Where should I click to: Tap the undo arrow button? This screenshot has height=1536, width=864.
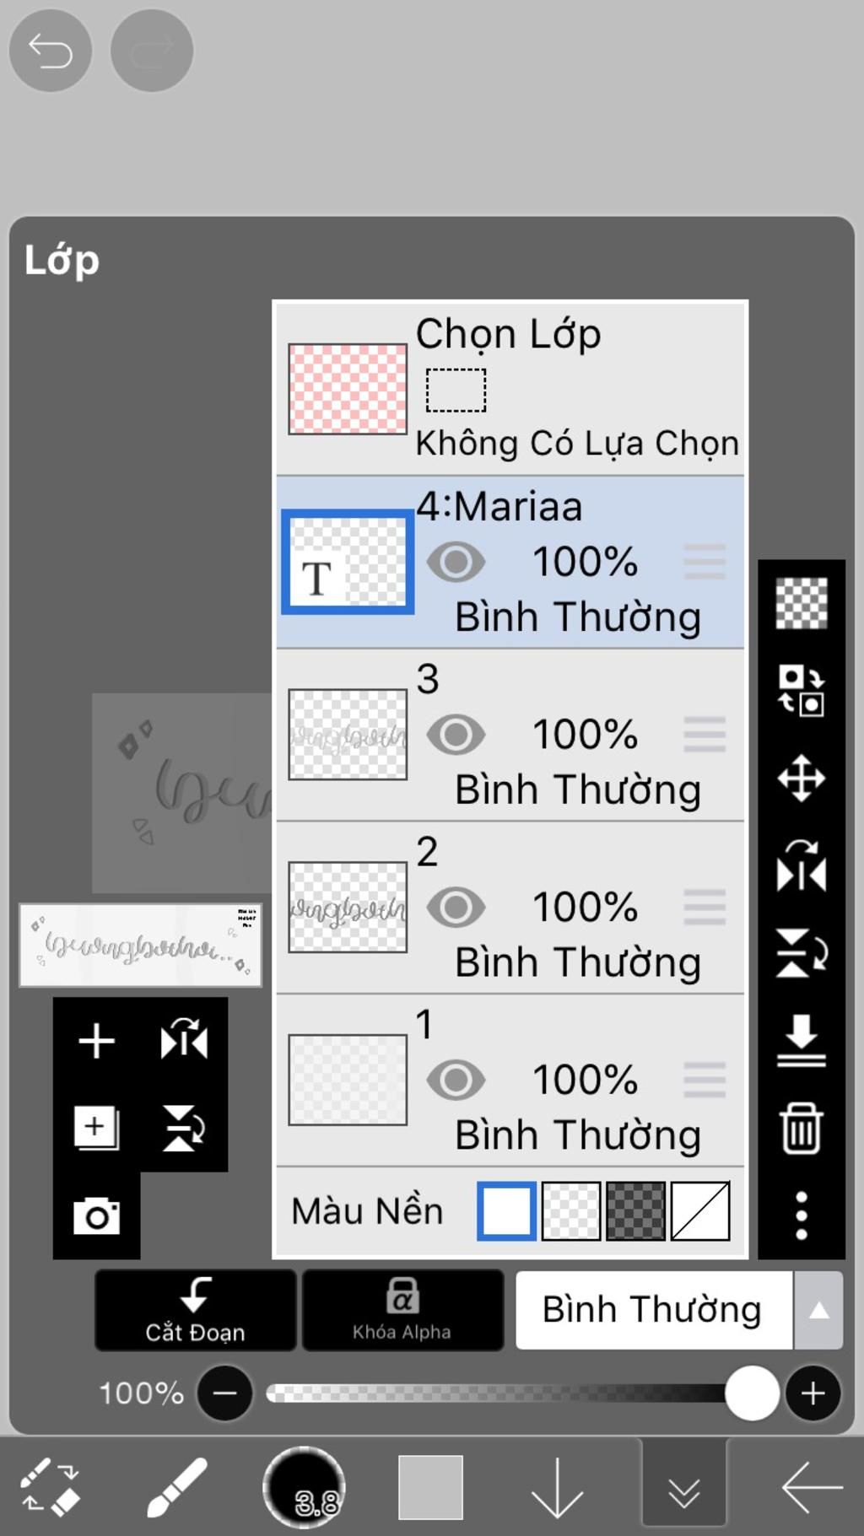tap(50, 51)
